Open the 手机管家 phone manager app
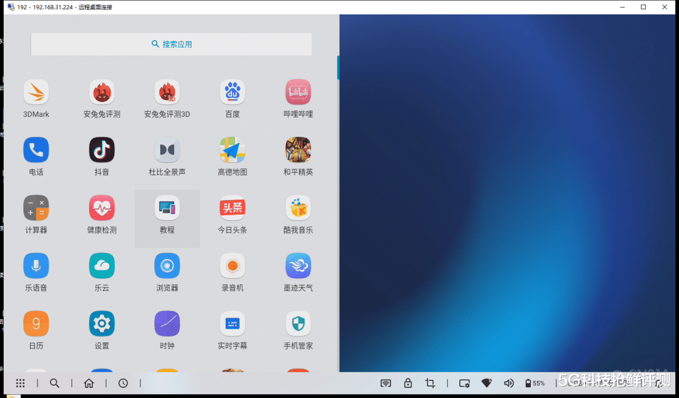The image size is (679, 398). click(x=298, y=323)
